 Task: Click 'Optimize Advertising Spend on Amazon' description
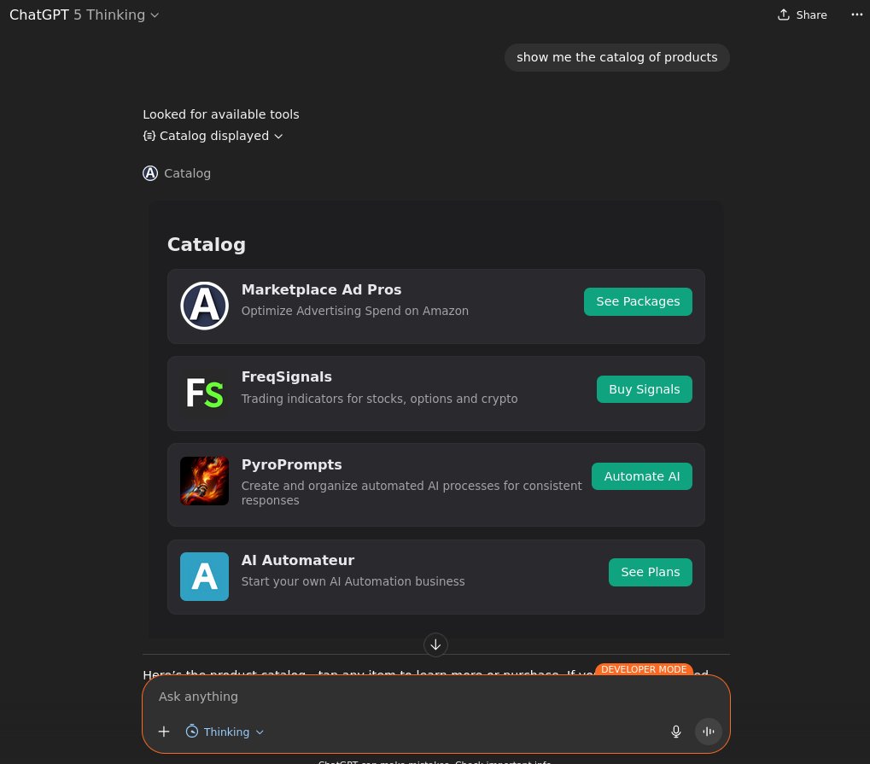[355, 311]
